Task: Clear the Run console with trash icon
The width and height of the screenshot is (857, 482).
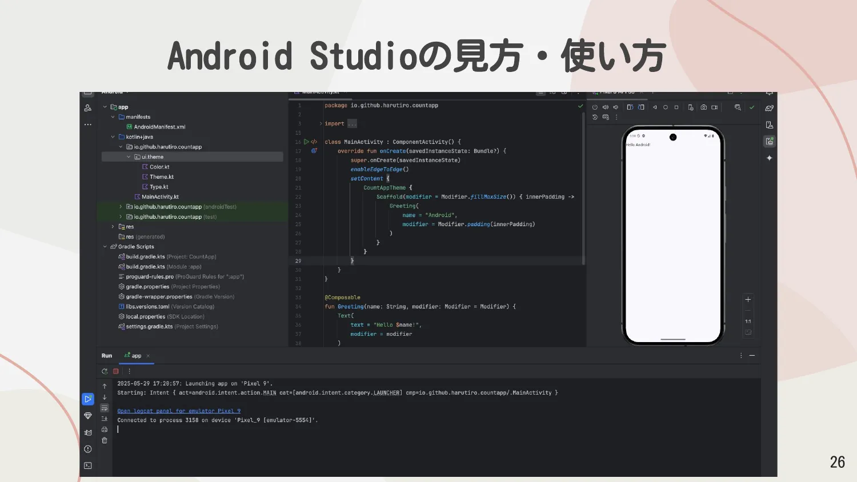Action: pyautogui.click(x=105, y=440)
